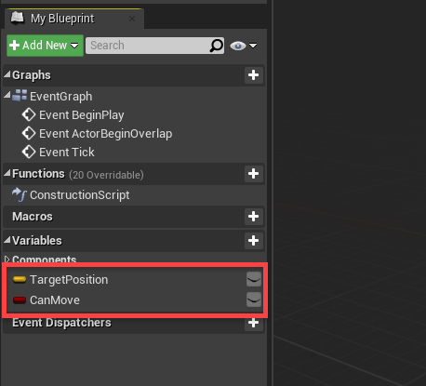Viewport: 426px width, 386px height.
Task: Click the Event ActorBeginOverlap diamond icon
Action: click(x=29, y=133)
